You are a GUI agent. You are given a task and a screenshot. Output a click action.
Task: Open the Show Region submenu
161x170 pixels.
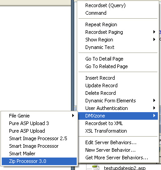tap(118, 40)
